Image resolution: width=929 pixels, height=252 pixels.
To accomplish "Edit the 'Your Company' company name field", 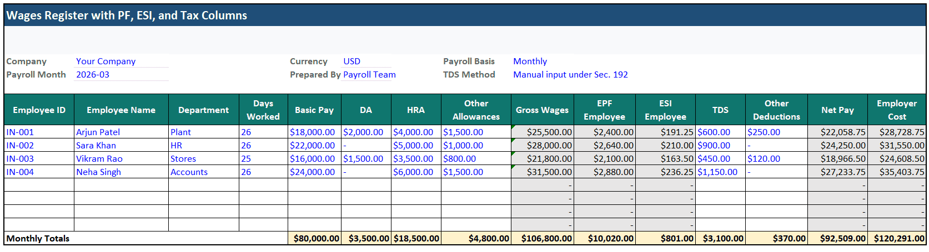I will pyautogui.click(x=122, y=61).
